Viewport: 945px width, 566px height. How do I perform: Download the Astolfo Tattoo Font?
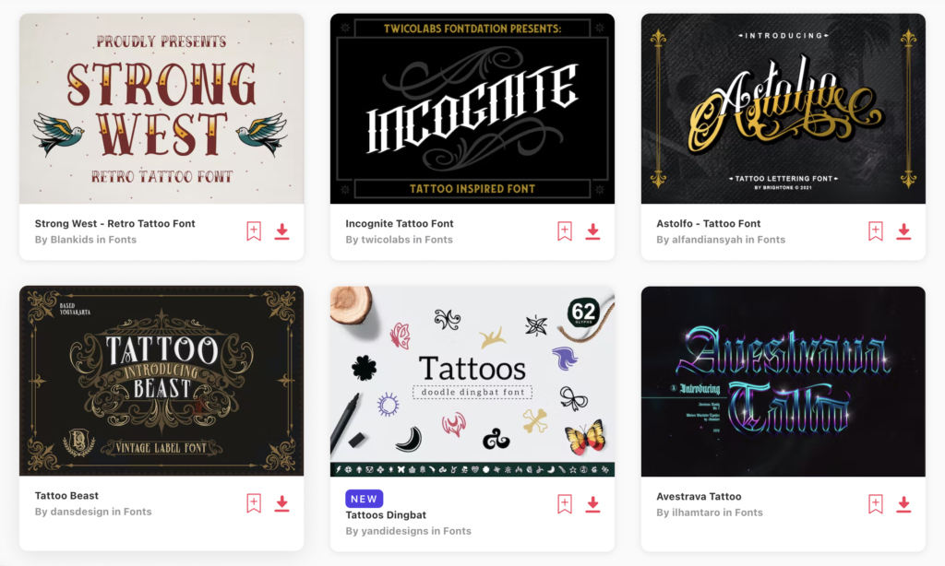pos(903,231)
